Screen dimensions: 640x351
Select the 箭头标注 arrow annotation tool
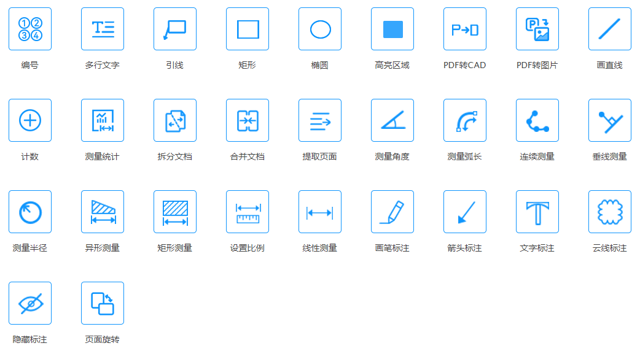(x=465, y=212)
